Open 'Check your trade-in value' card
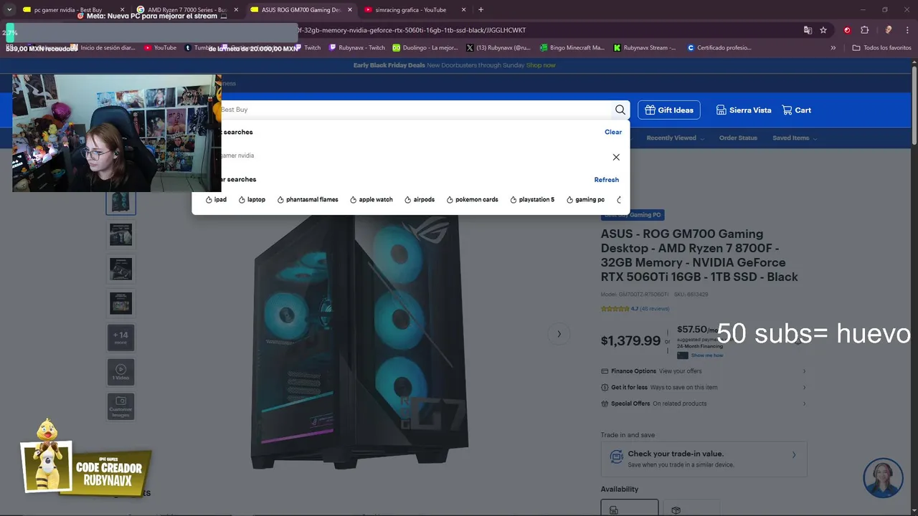 click(704, 459)
